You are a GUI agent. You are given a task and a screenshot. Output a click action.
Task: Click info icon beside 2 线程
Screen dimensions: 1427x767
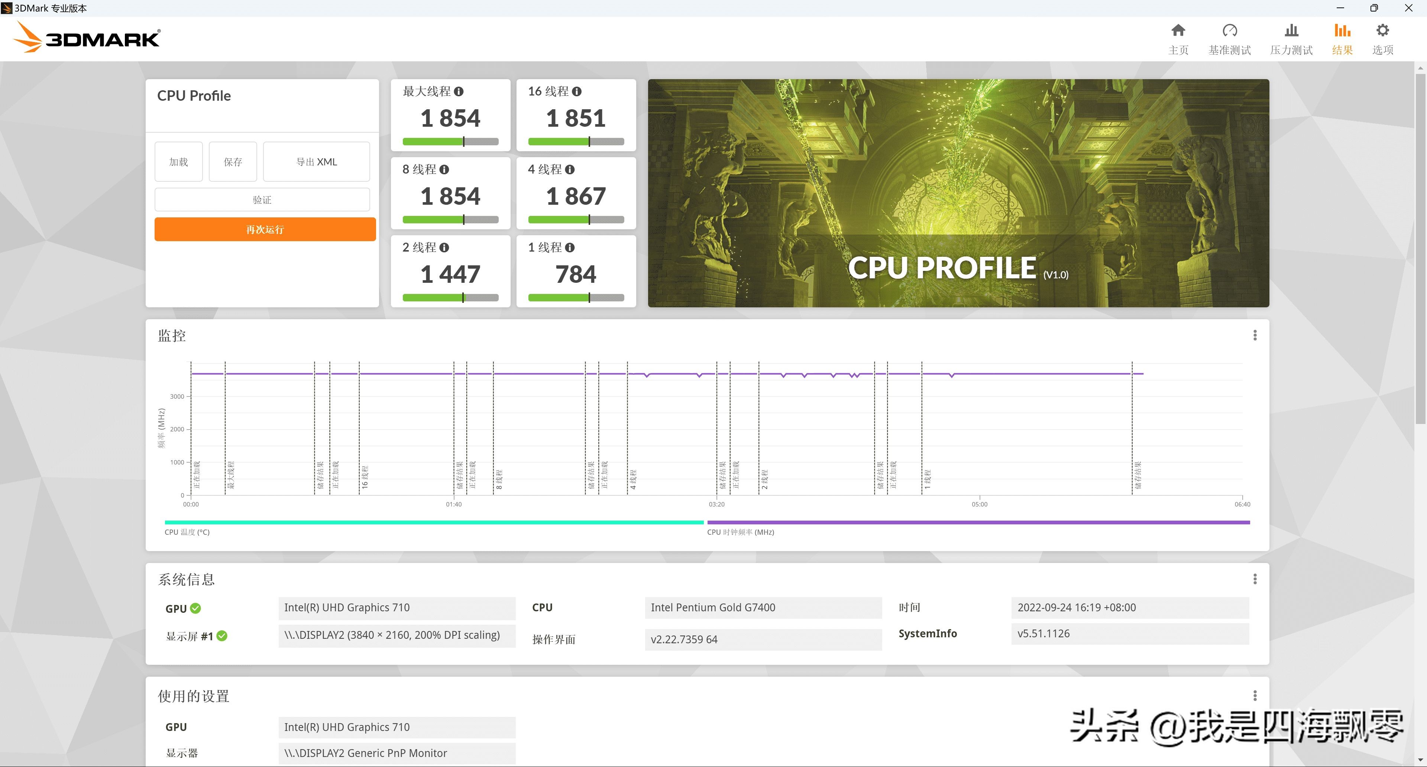click(444, 247)
